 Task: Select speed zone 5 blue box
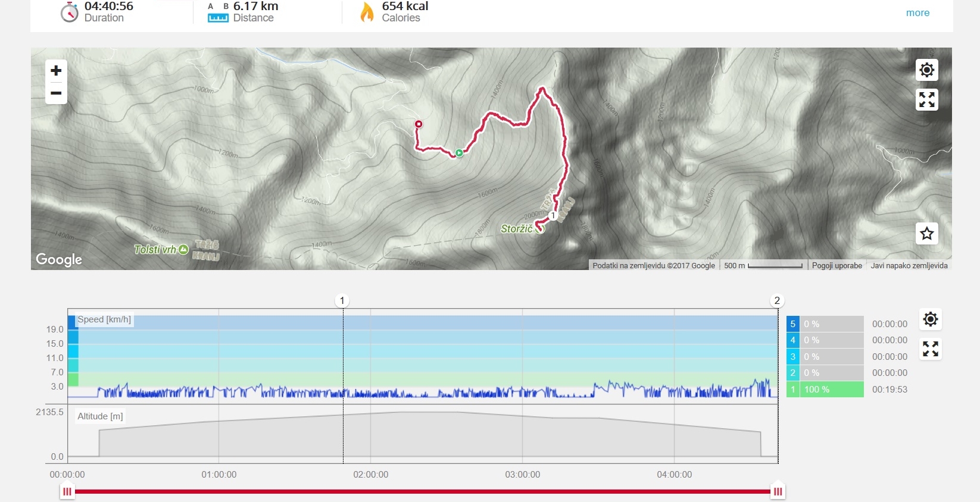coord(792,324)
